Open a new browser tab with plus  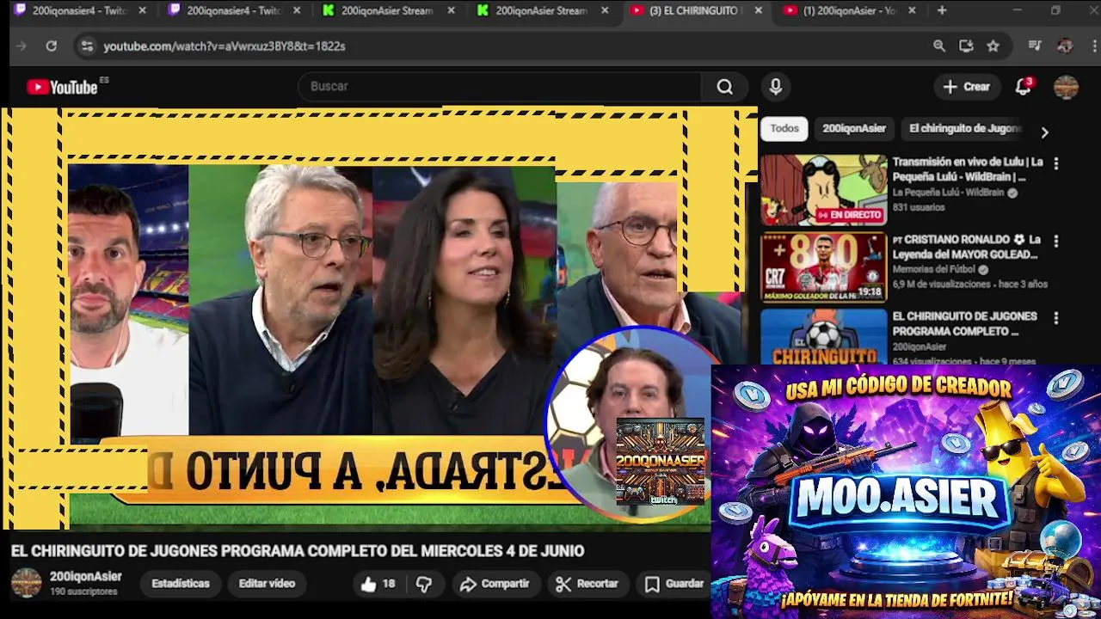[942, 10]
